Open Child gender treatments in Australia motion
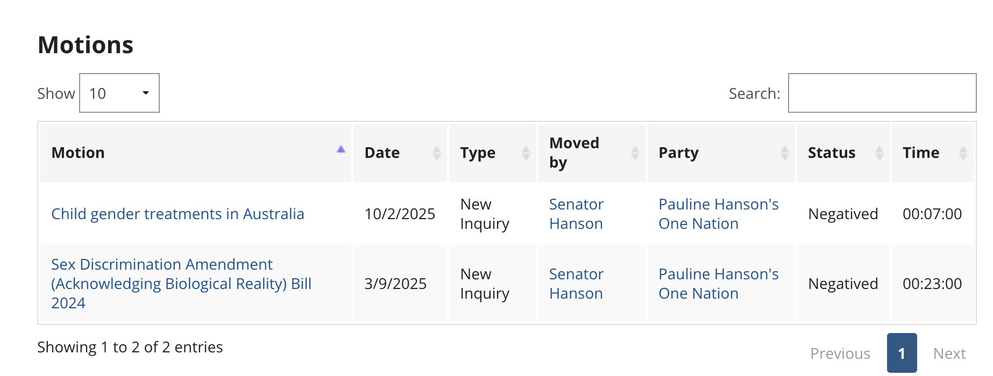Screen dimensions: 993x376 (178, 214)
